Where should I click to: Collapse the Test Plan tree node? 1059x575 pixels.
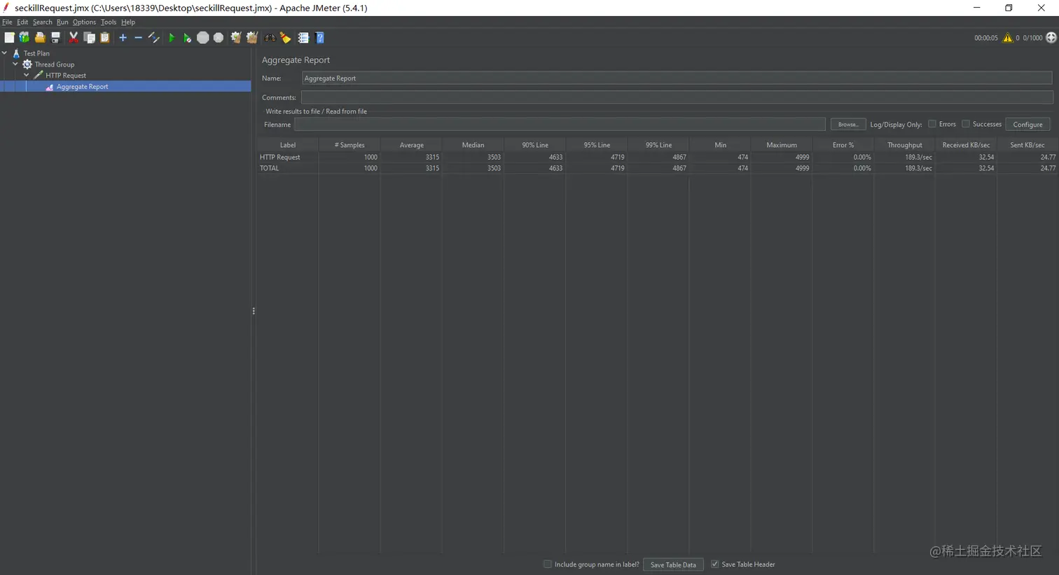click(5, 53)
